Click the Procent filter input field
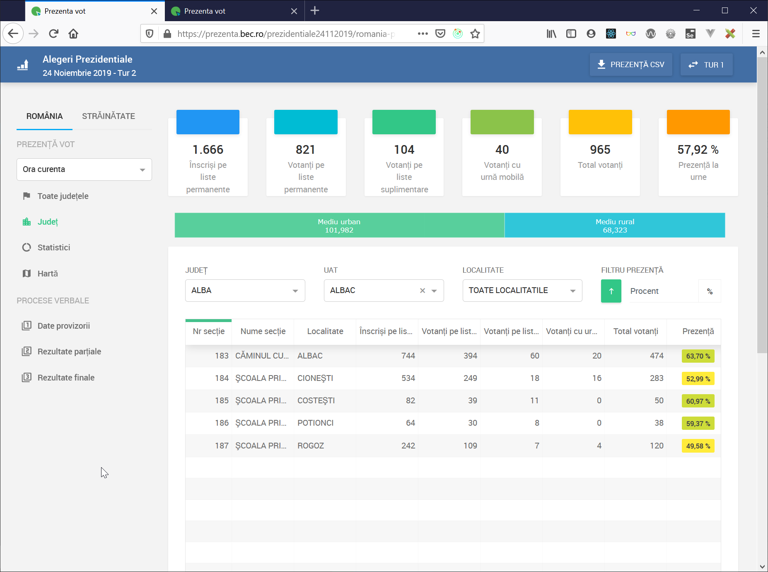 (663, 291)
